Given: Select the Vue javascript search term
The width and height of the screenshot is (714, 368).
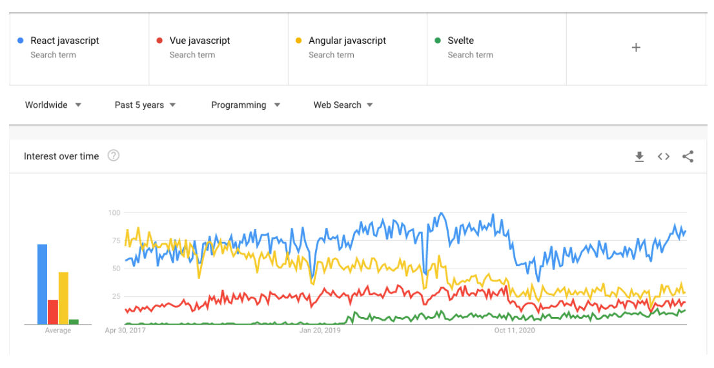Looking at the screenshot, I should (x=199, y=41).
